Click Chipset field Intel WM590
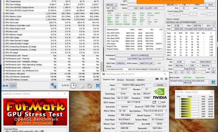218x132 pixels. click(140, 59)
